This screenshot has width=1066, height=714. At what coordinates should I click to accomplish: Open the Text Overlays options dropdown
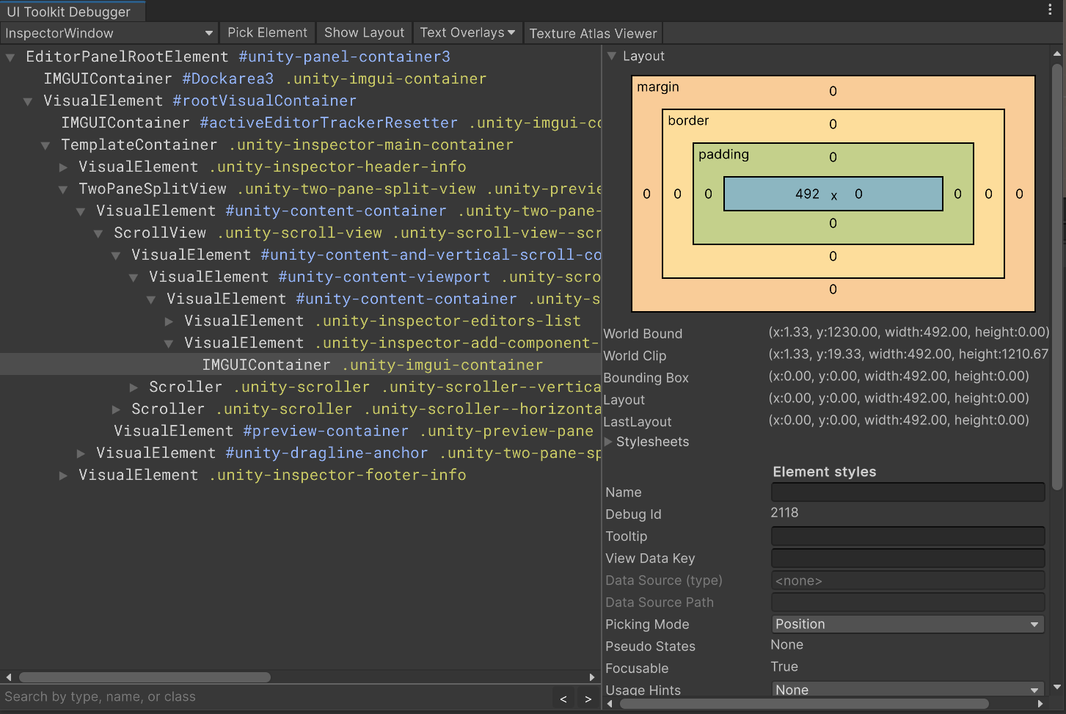click(467, 32)
